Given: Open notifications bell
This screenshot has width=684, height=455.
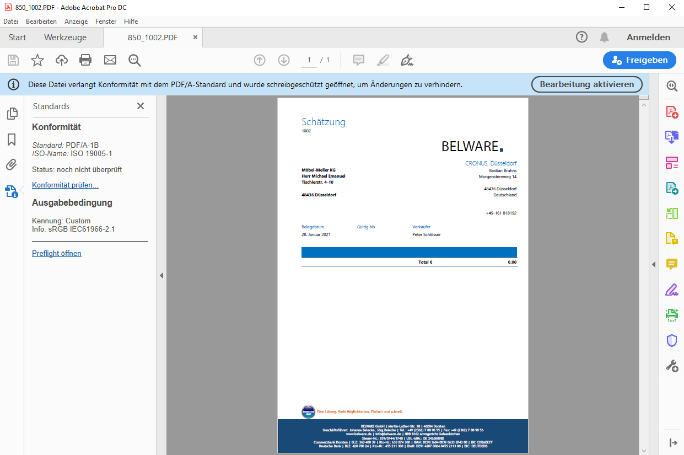Looking at the screenshot, I should coord(605,37).
